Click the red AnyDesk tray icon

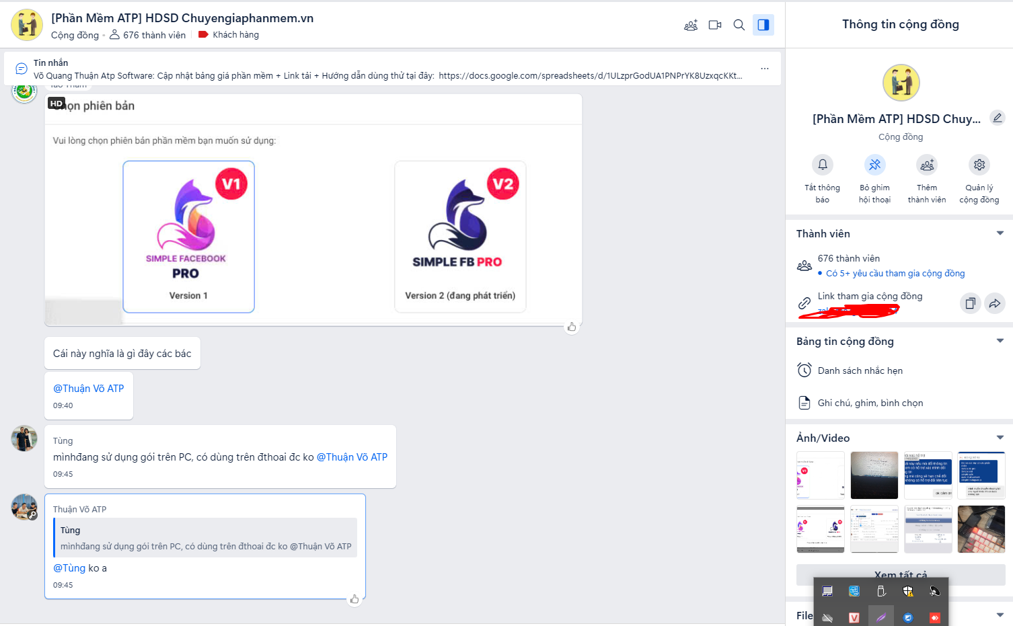tap(935, 618)
